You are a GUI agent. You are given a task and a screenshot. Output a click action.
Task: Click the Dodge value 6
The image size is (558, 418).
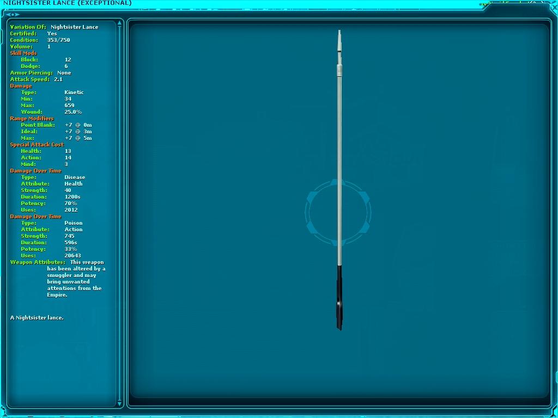pyautogui.click(x=66, y=66)
